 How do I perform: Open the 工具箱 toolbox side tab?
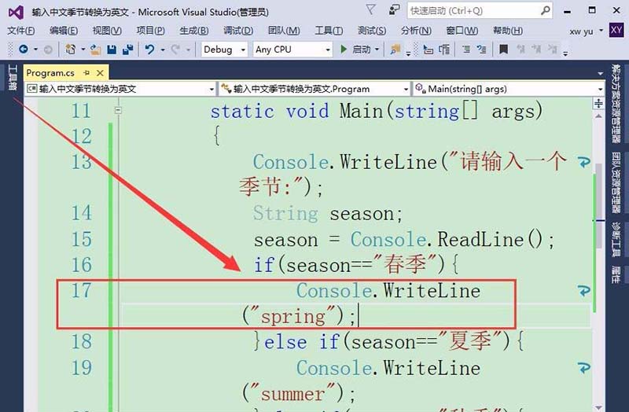click(13, 77)
